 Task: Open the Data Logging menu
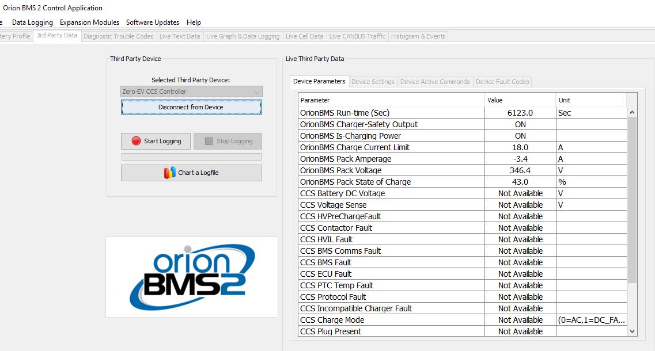[x=32, y=22]
